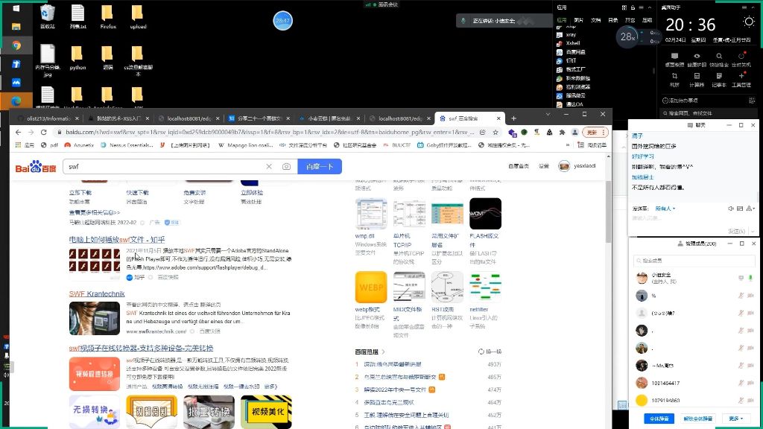Open the Firefox folder on desktop
Screen dimensions: 763x429
tap(107, 16)
